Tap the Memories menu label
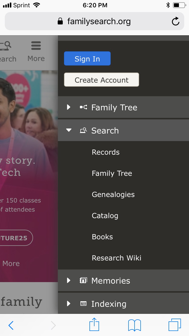Image resolution: width=189 pixels, height=336 pixels. pos(111,281)
